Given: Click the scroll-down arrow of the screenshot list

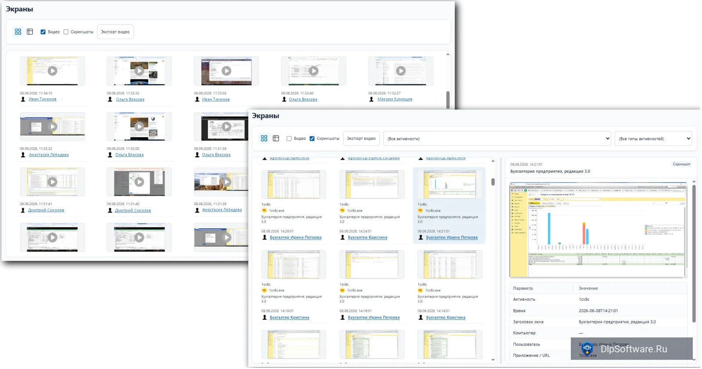Looking at the screenshot, I should (x=493, y=360).
